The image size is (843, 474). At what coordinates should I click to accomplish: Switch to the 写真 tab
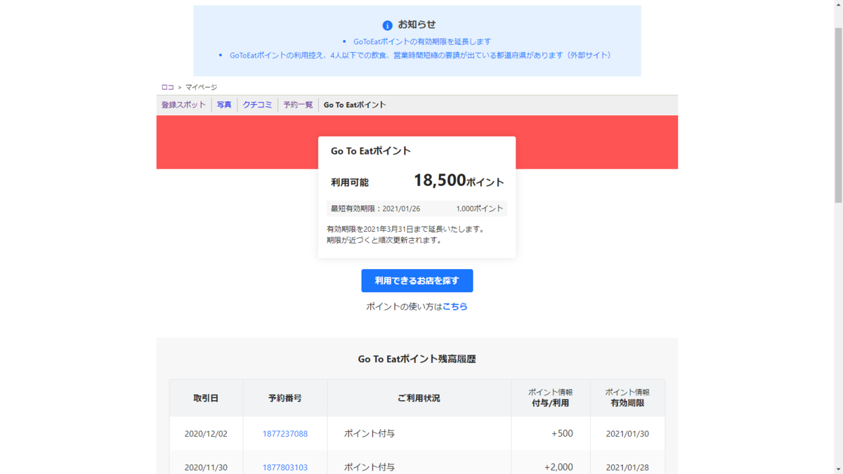(224, 105)
